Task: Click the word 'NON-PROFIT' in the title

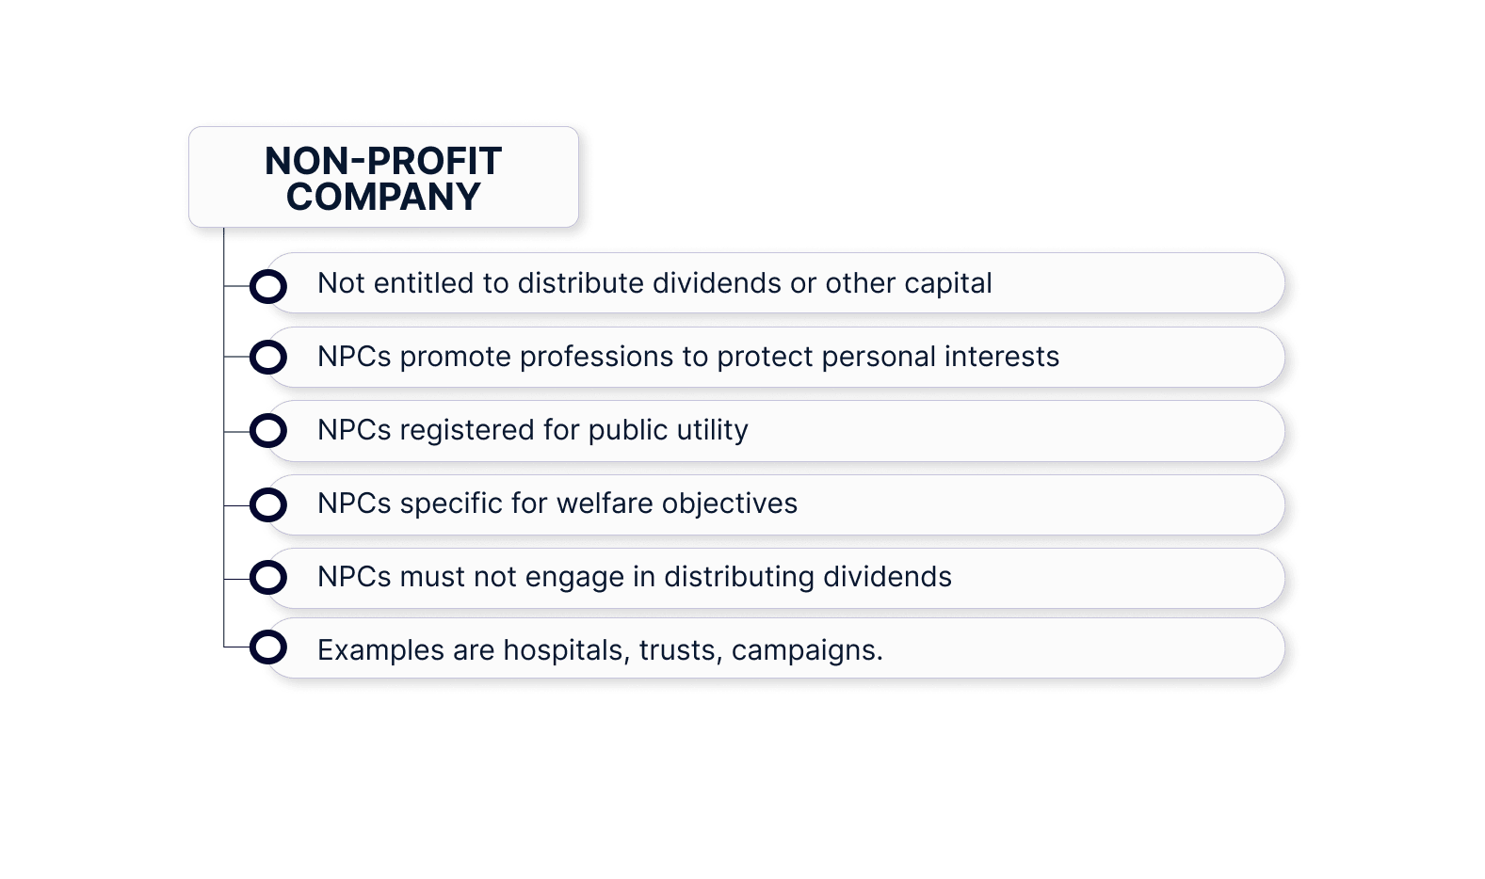Action: (x=383, y=161)
